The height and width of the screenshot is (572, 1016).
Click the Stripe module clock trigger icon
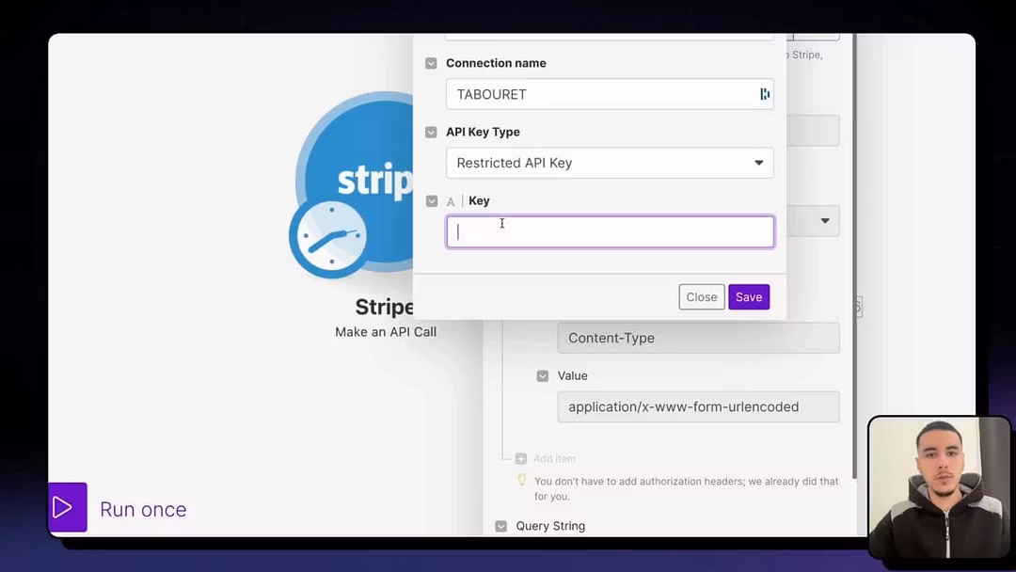pyautogui.click(x=330, y=237)
